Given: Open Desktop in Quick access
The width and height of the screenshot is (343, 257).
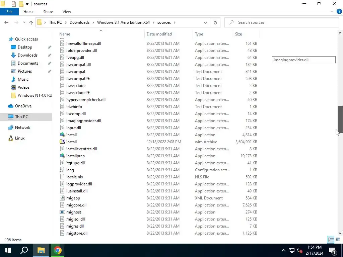Looking at the screenshot, I should (25, 47).
